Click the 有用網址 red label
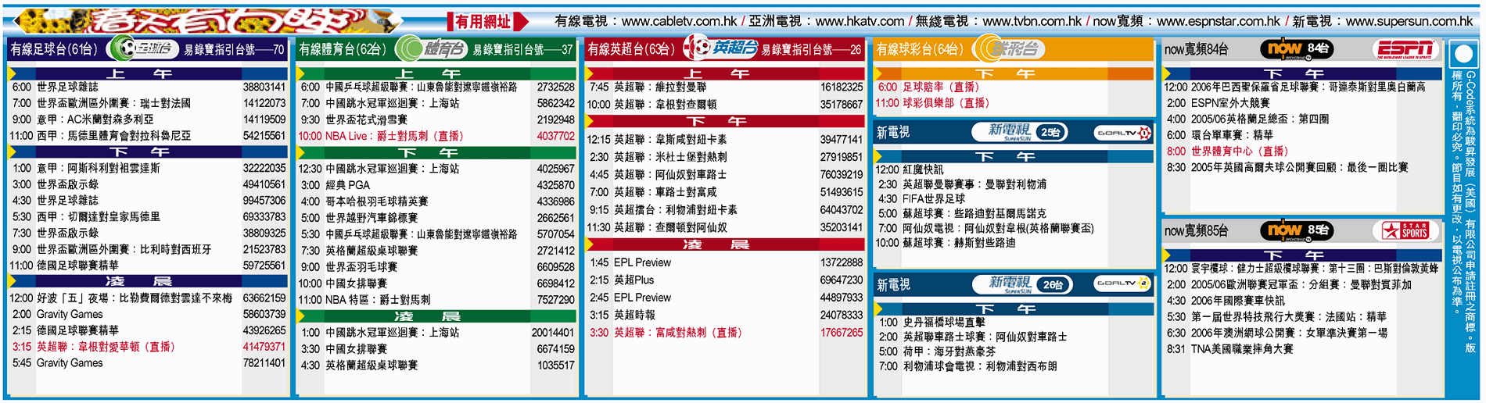1486x403 pixels. click(x=486, y=22)
